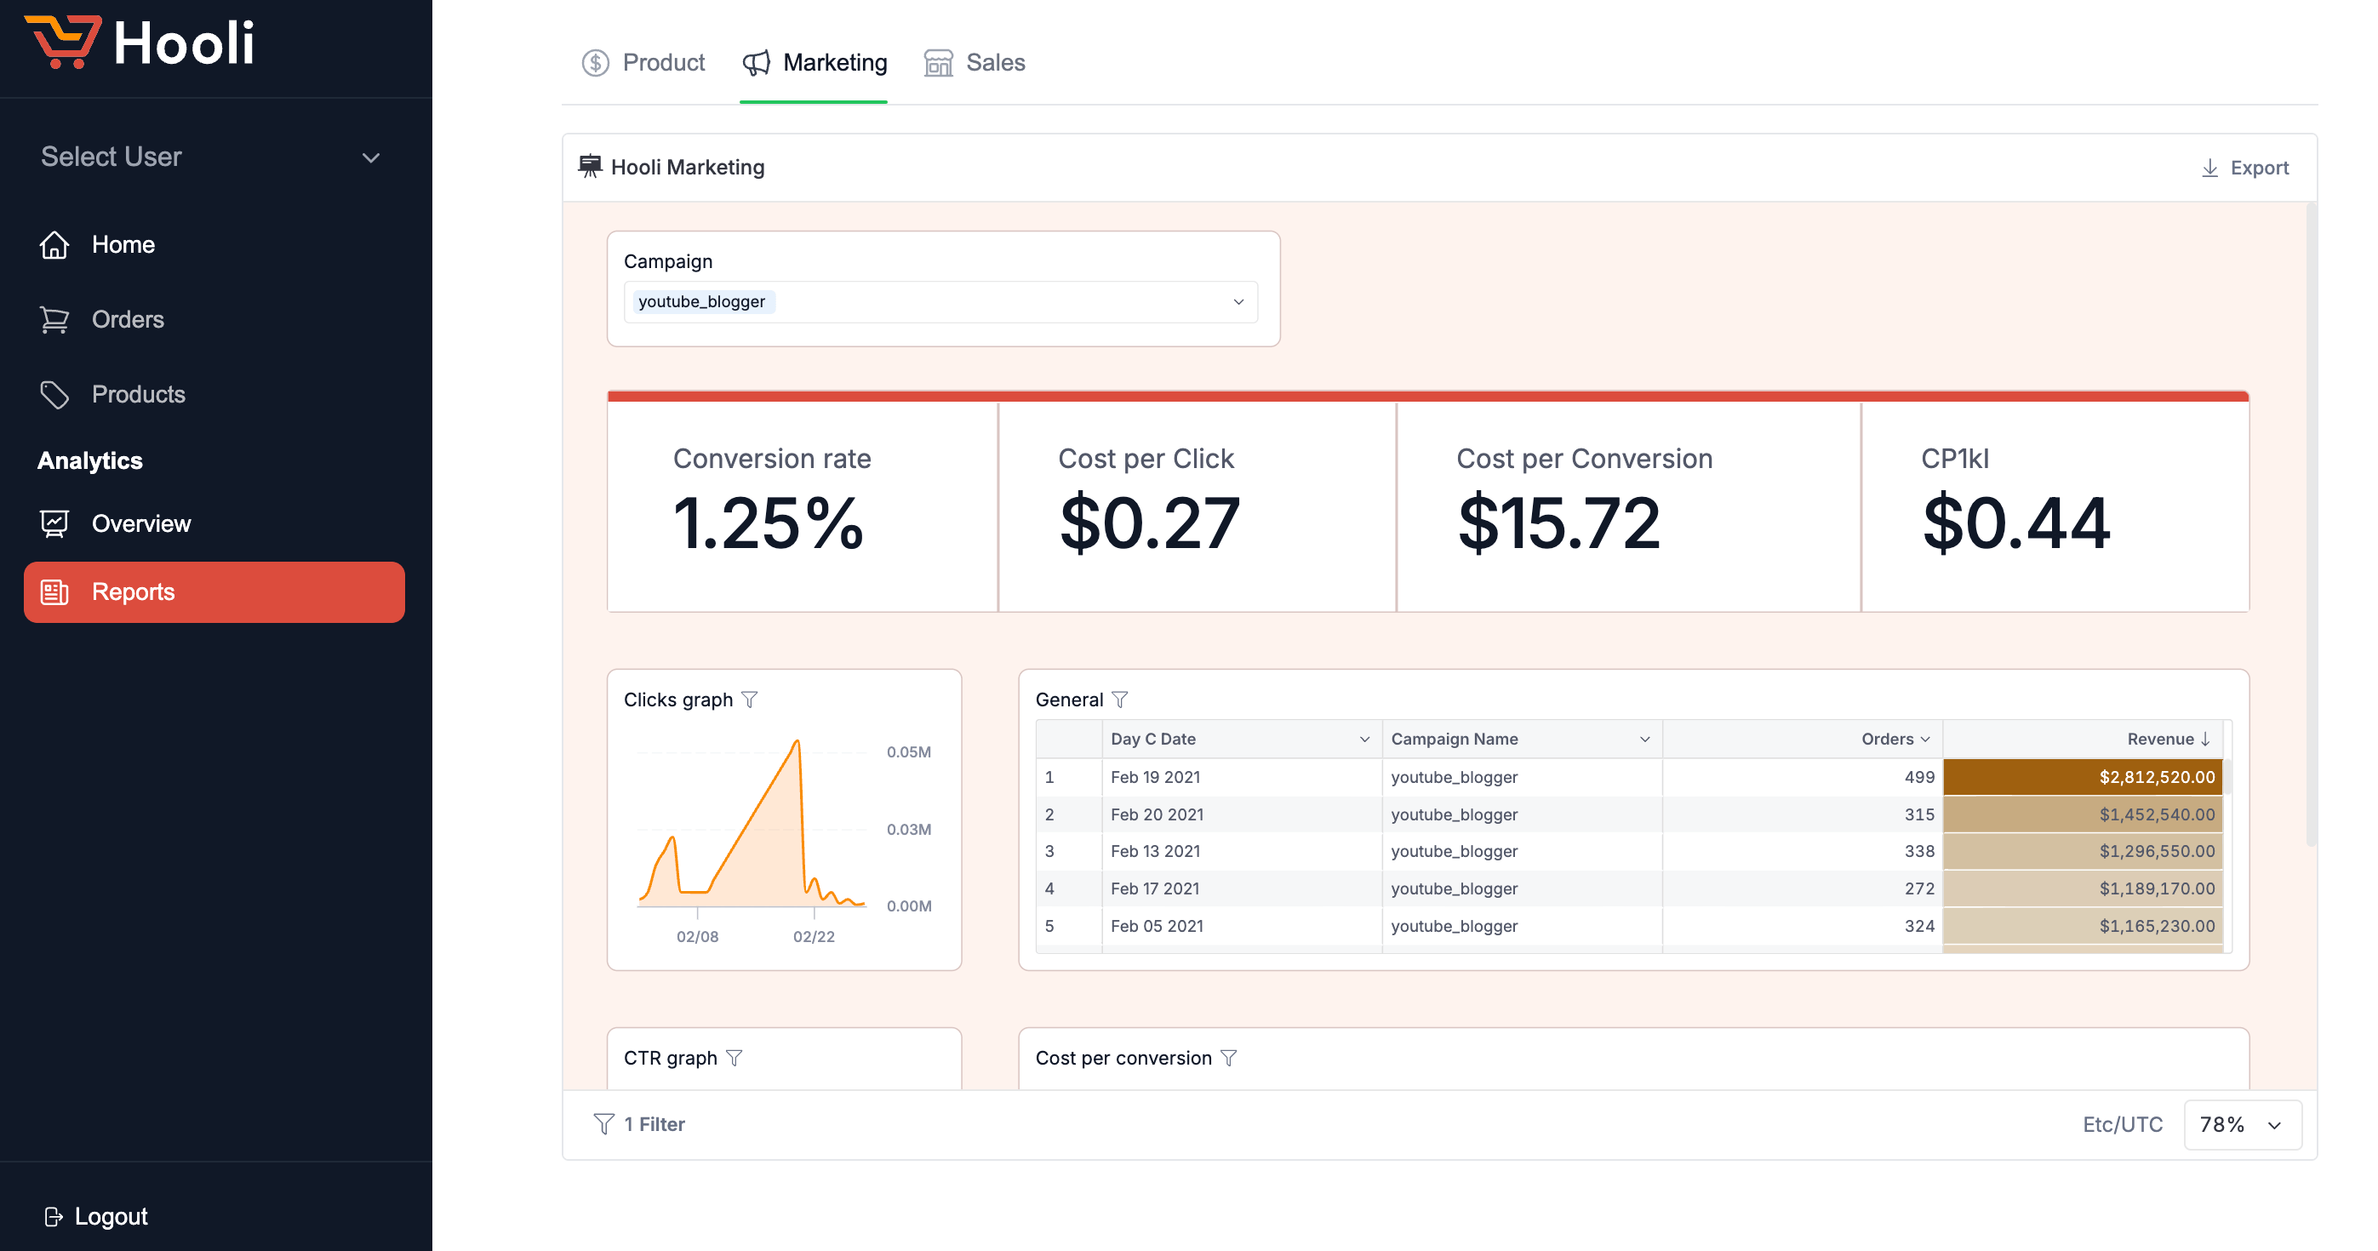2378x1251 pixels.
Task: Click the Logout door icon
Action: click(54, 1217)
